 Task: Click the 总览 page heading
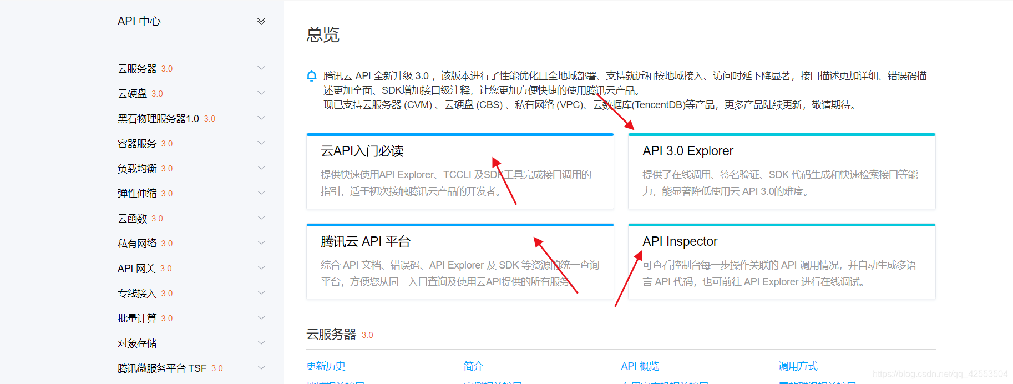[x=323, y=35]
